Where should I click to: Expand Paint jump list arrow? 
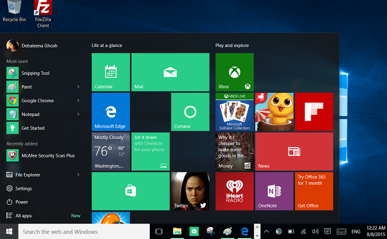(78, 87)
